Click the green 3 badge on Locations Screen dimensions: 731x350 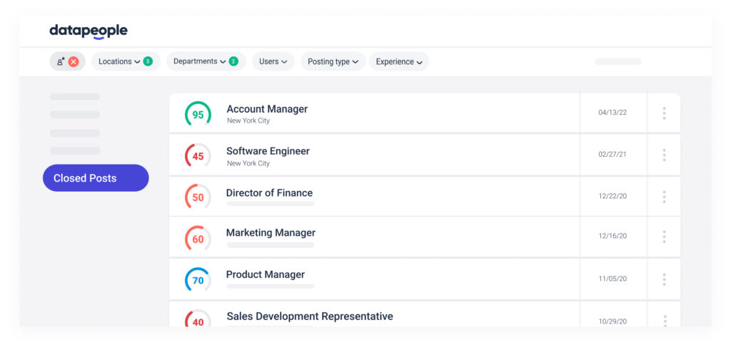[x=148, y=61]
